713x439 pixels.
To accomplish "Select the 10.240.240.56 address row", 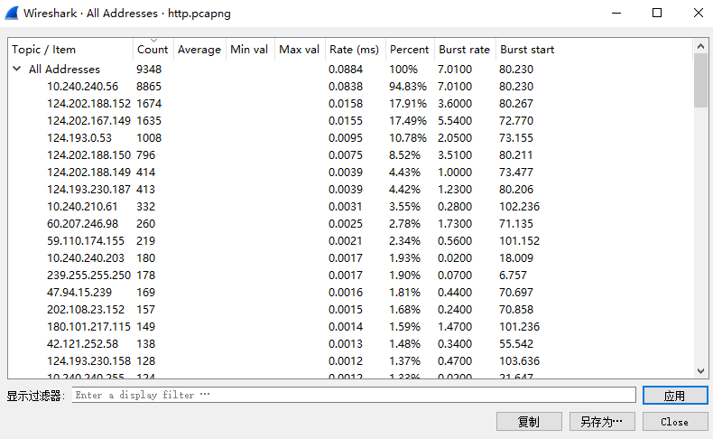I will point(350,87).
